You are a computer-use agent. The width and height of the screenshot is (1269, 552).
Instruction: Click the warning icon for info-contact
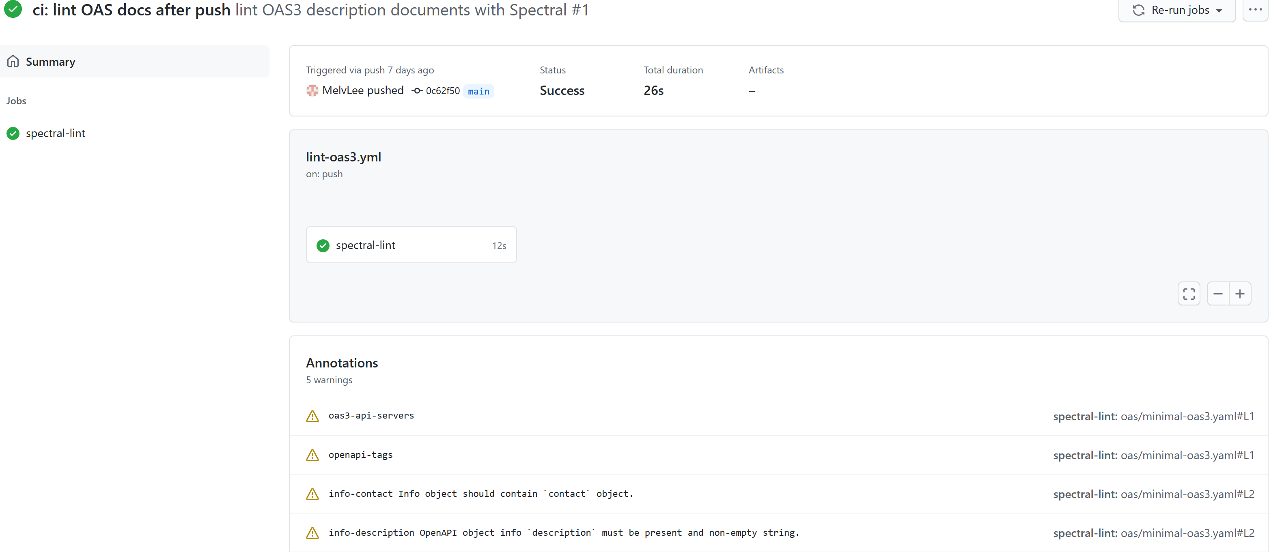coord(312,494)
